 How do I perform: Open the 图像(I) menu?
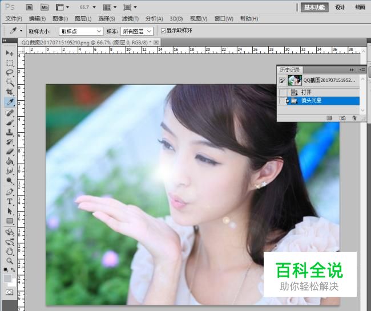click(60, 19)
